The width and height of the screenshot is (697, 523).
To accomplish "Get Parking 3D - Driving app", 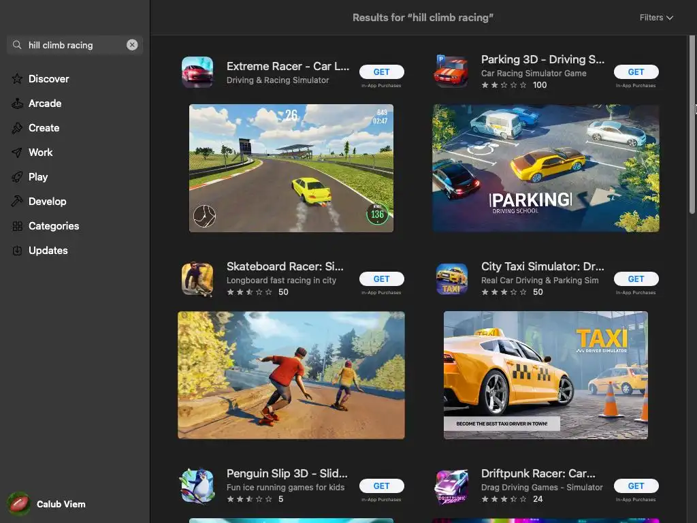I will click(x=636, y=72).
